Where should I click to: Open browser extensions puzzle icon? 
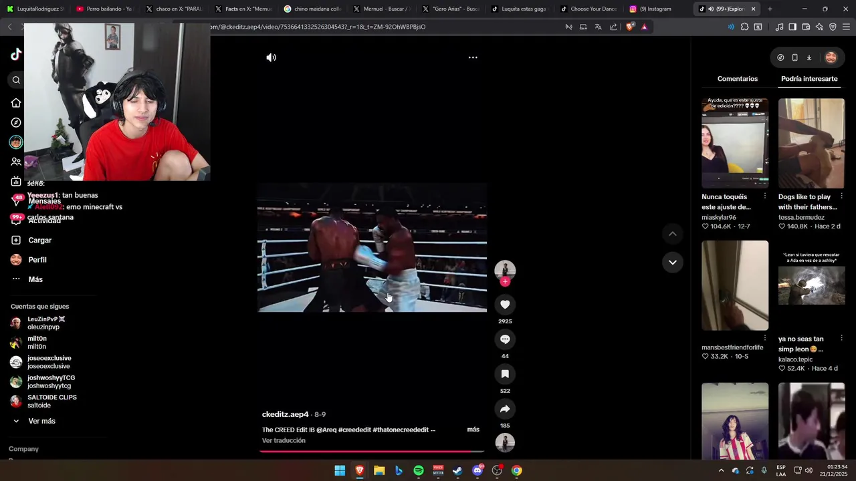point(744,27)
